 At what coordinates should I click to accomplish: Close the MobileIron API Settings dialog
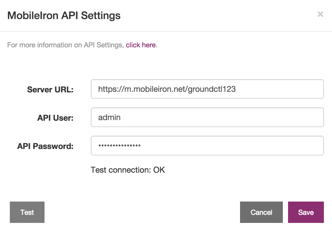[320, 14]
